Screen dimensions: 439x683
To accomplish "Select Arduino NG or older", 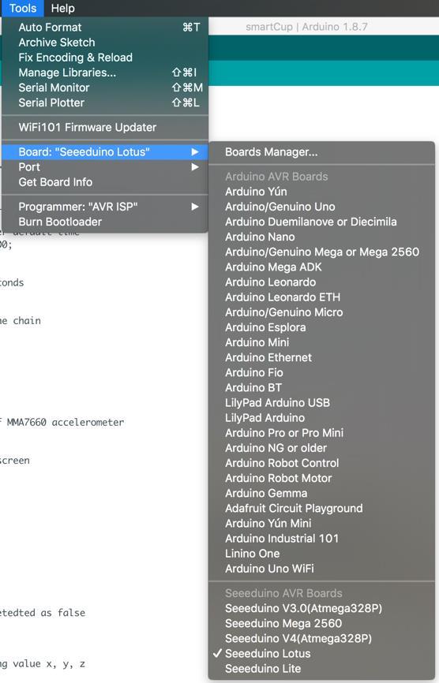I will tap(321, 448).
